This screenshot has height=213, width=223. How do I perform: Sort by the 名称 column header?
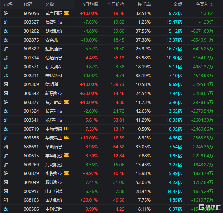50,4
